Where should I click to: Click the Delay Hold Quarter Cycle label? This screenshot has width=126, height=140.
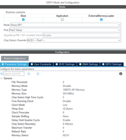(26, 120)
